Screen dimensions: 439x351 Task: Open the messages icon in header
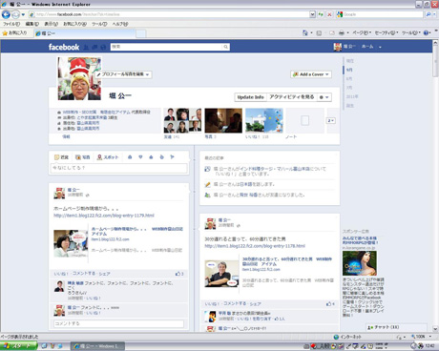point(94,47)
